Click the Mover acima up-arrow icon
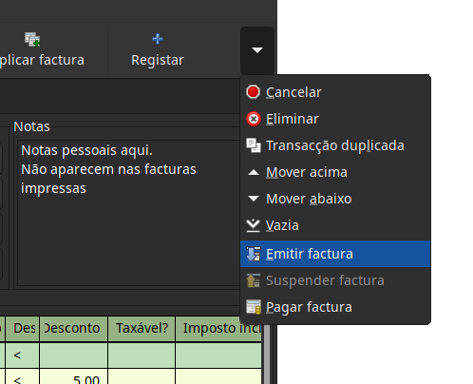473x384 pixels. pos(254,172)
